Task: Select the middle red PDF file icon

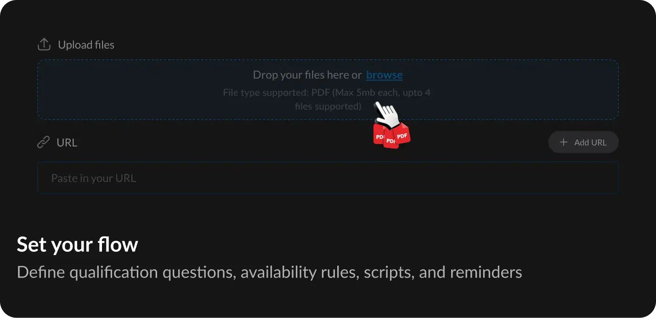Action: [x=390, y=139]
